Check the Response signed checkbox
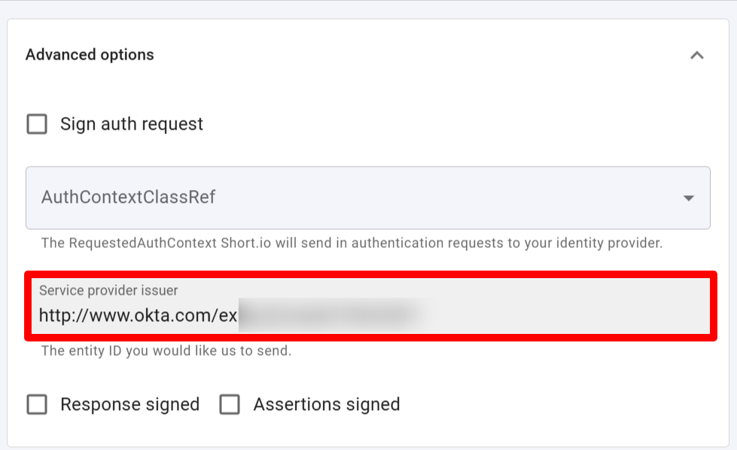The height and width of the screenshot is (450, 737). [x=37, y=405]
